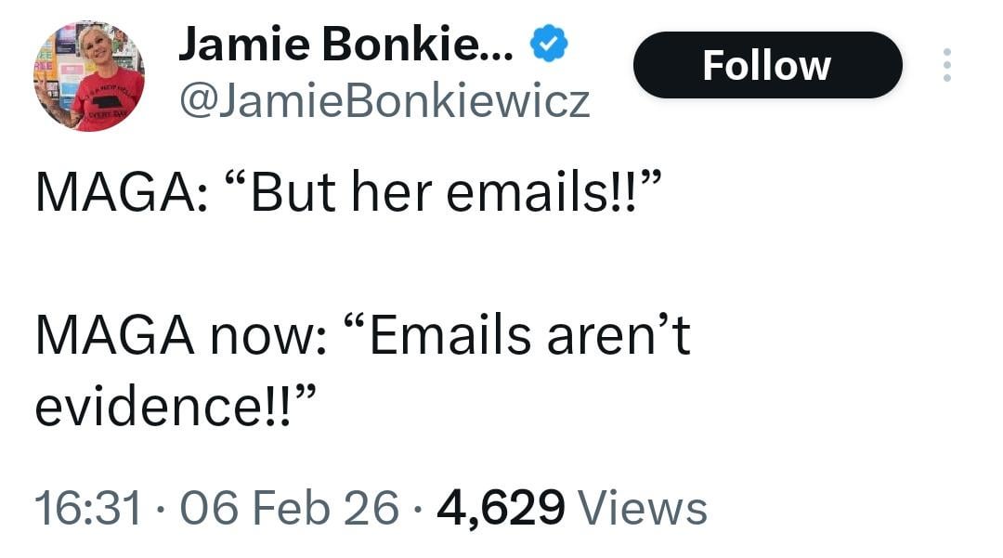Viewport: 1003px width, 558px height.
Task: Click the dot separator before 4,629
Action: coord(418,509)
